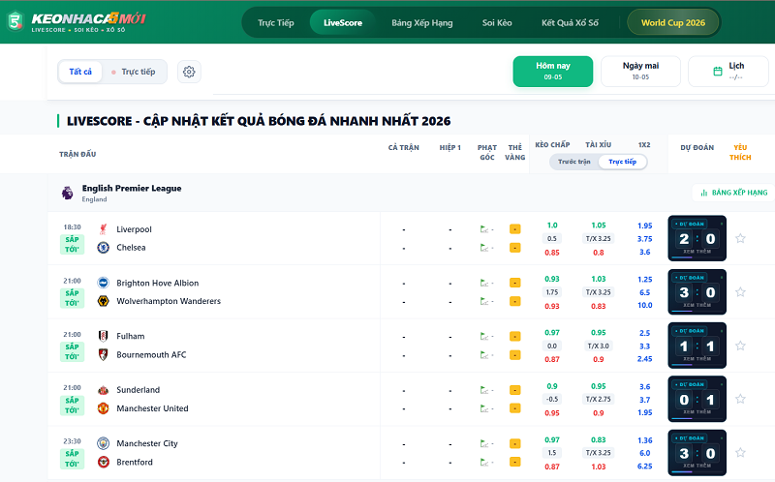This screenshot has width=775, height=482.
Task: Open the Kết Quả Xổ Số nav tab
Action: pyautogui.click(x=570, y=22)
